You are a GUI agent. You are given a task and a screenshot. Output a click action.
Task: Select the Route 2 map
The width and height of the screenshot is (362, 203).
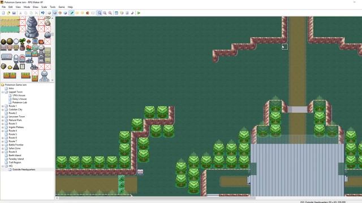tap(12, 113)
